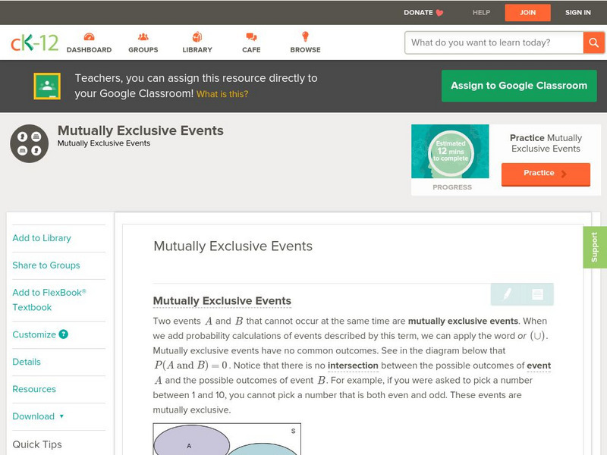Click the Customize help question mark icon
Image resolution: width=607 pixels, height=455 pixels.
coord(64,334)
